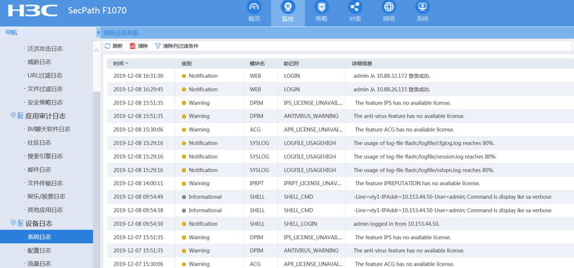Open the 网络 network globe icon

coord(389,7)
